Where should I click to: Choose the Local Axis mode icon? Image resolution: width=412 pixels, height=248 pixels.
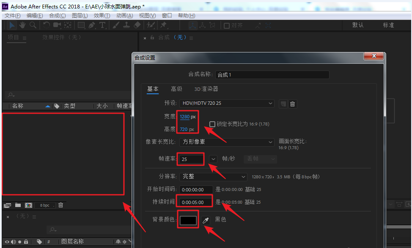click(192, 25)
